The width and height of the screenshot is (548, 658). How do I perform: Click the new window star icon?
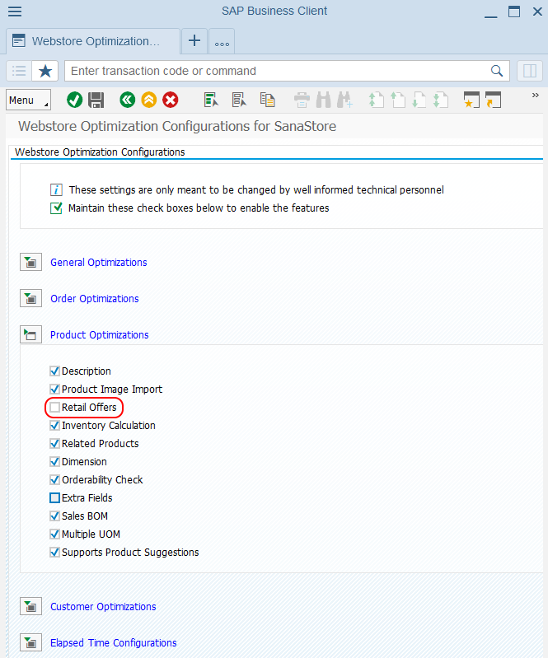point(471,100)
